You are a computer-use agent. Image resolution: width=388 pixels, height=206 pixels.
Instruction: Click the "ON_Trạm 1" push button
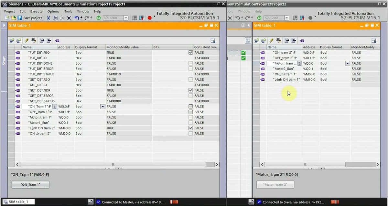[x=30, y=185]
